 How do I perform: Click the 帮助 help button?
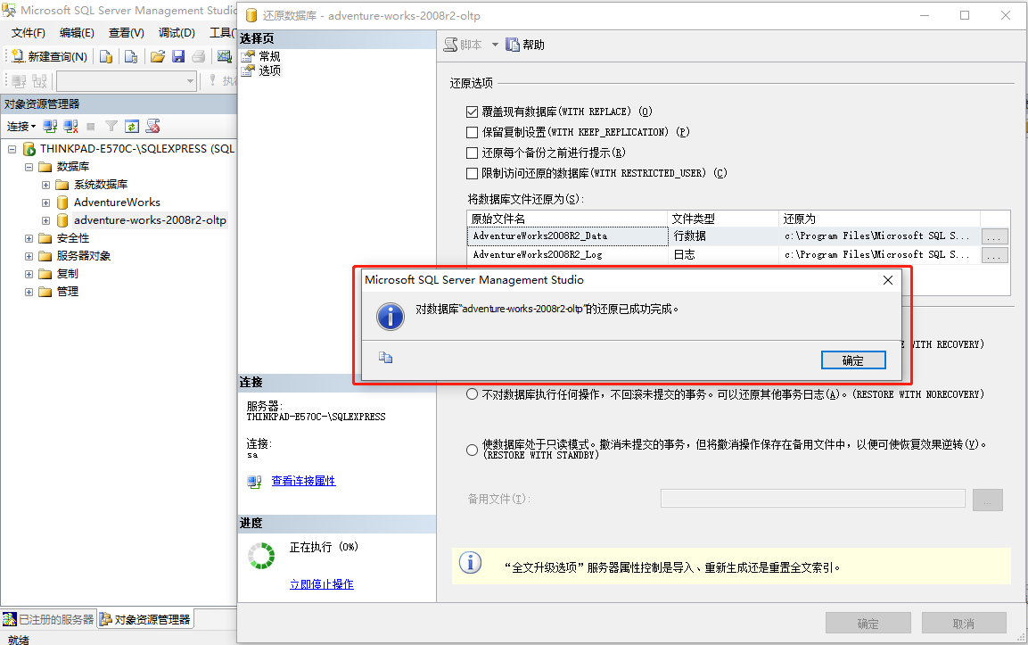tap(525, 45)
